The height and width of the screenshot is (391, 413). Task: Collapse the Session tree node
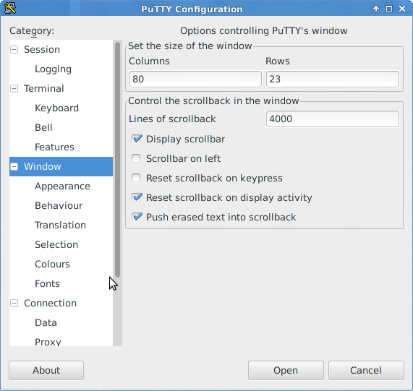[14, 49]
